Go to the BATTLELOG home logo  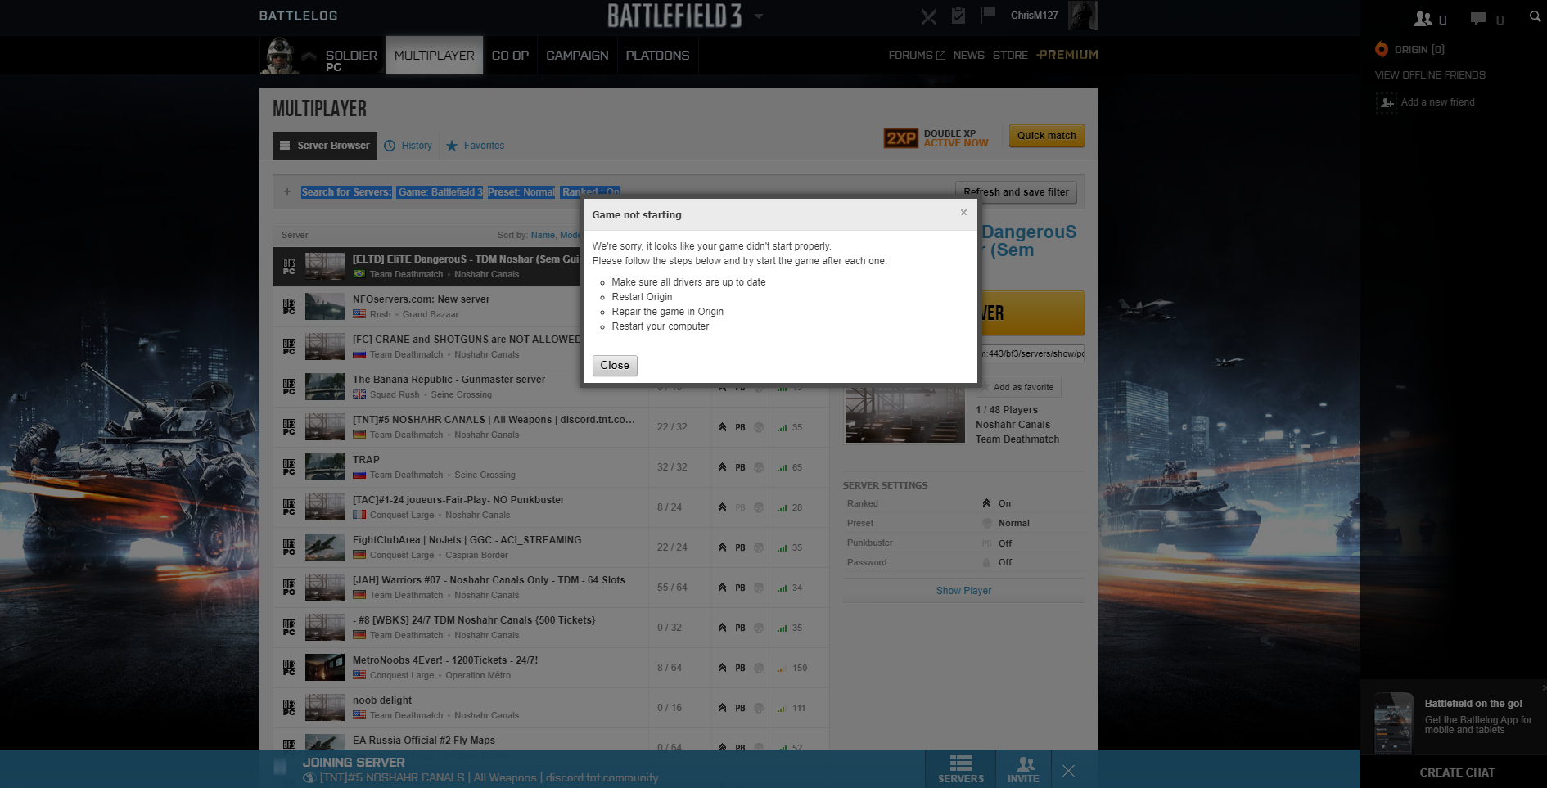[x=298, y=16]
